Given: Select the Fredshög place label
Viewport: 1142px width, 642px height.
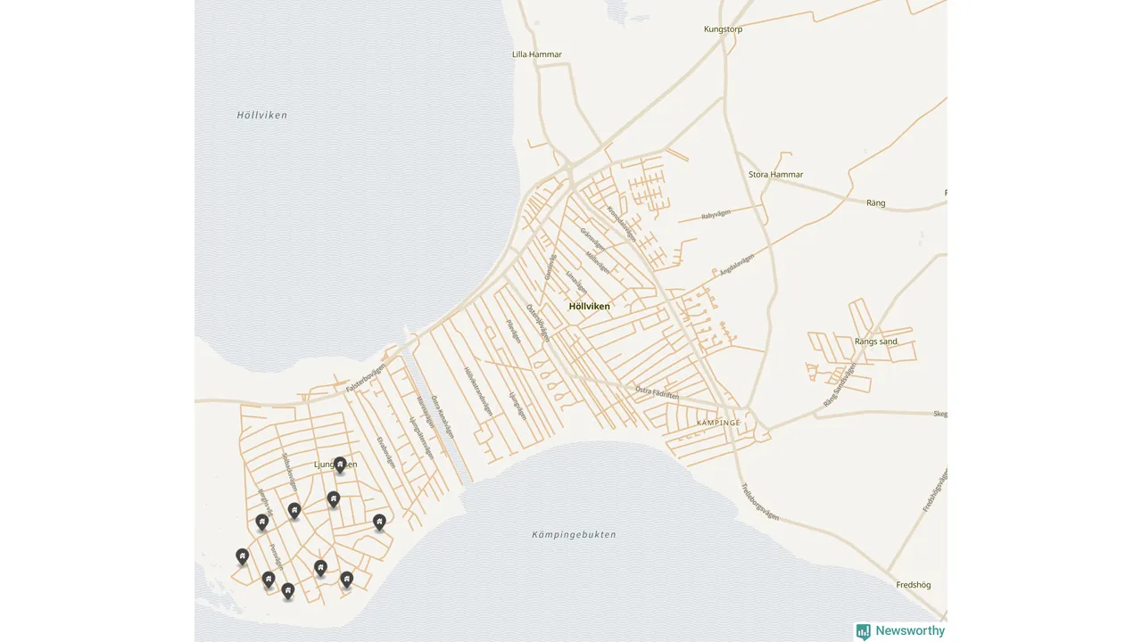Looking at the screenshot, I should click(x=913, y=585).
